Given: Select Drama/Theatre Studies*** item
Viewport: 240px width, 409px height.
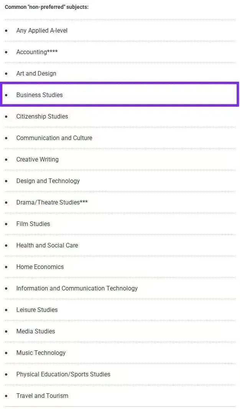Looking at the screenshot, I should 52,202.
